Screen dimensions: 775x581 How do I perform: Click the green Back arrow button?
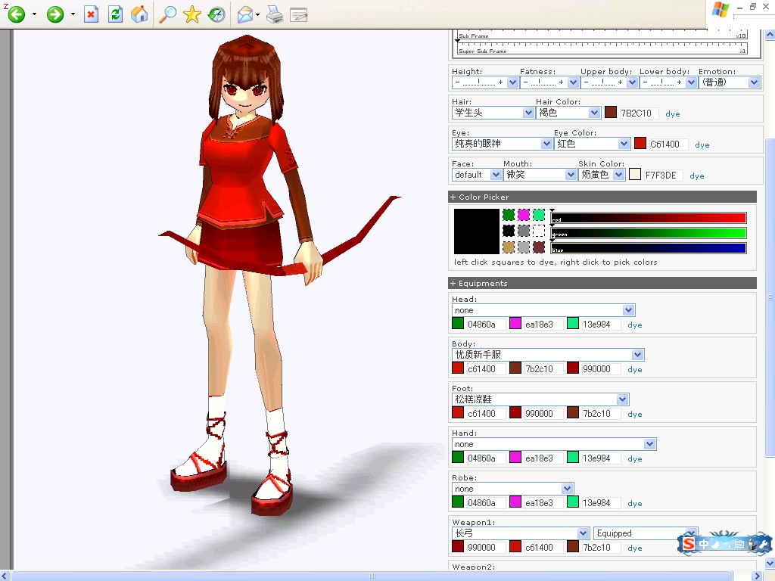16,14
